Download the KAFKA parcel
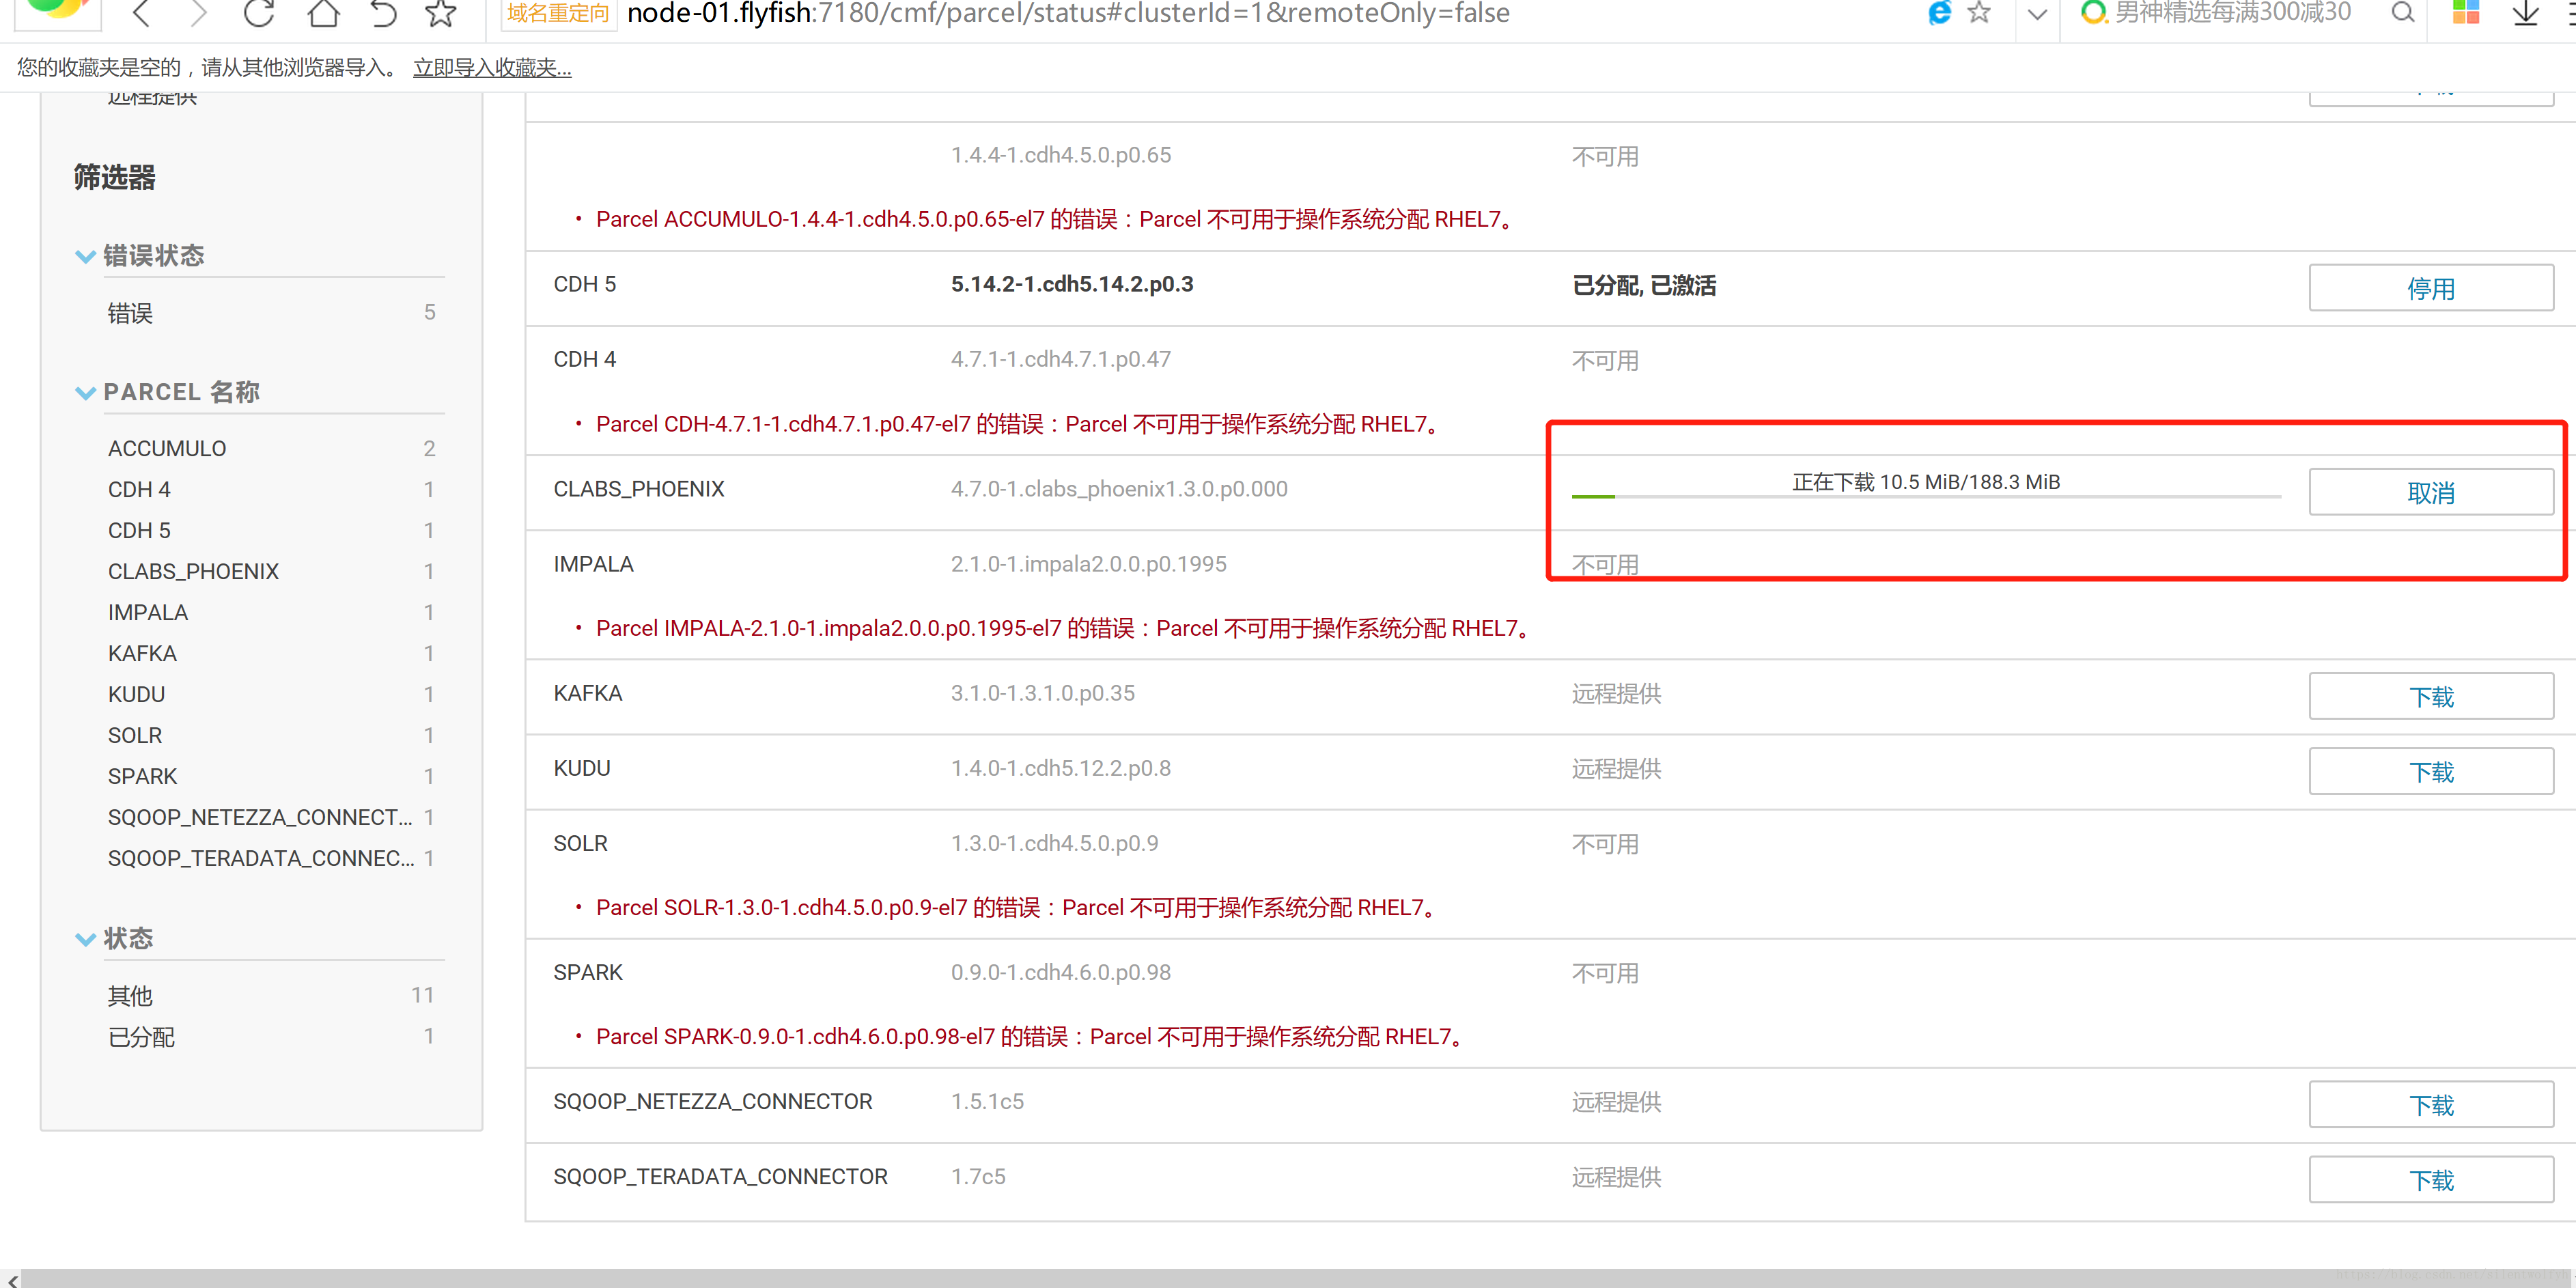The width and height of the screenshot is (2576, 1288). (2430, 696)
